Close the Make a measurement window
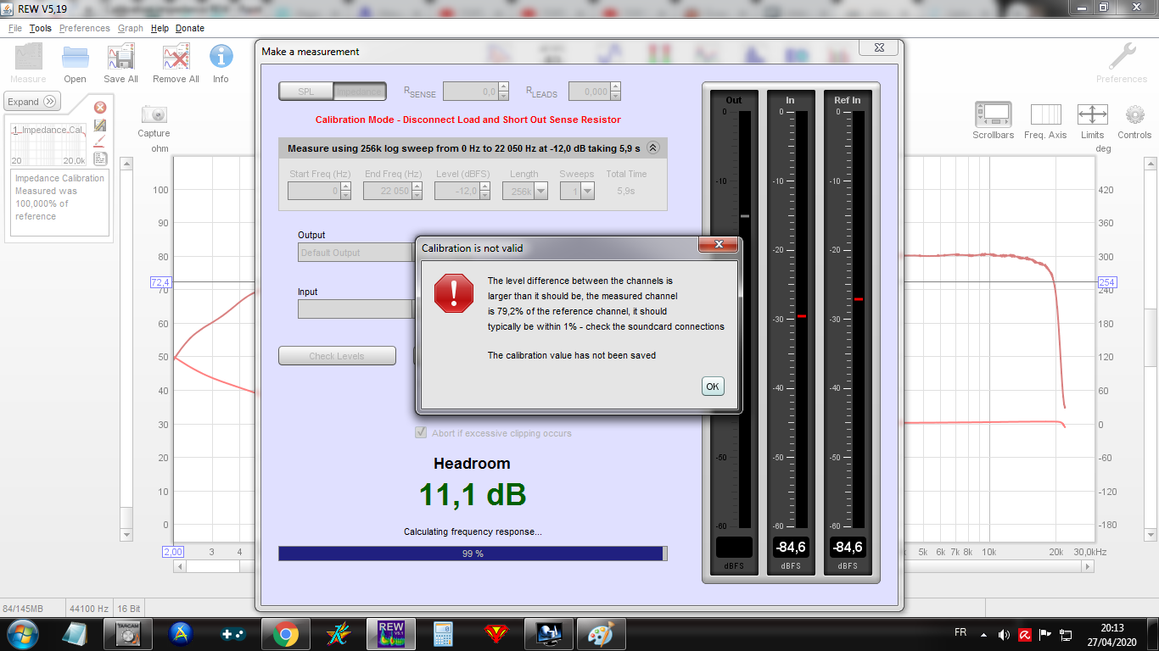This screenshot has height=651, width=1159. click(x=877, y=48)
